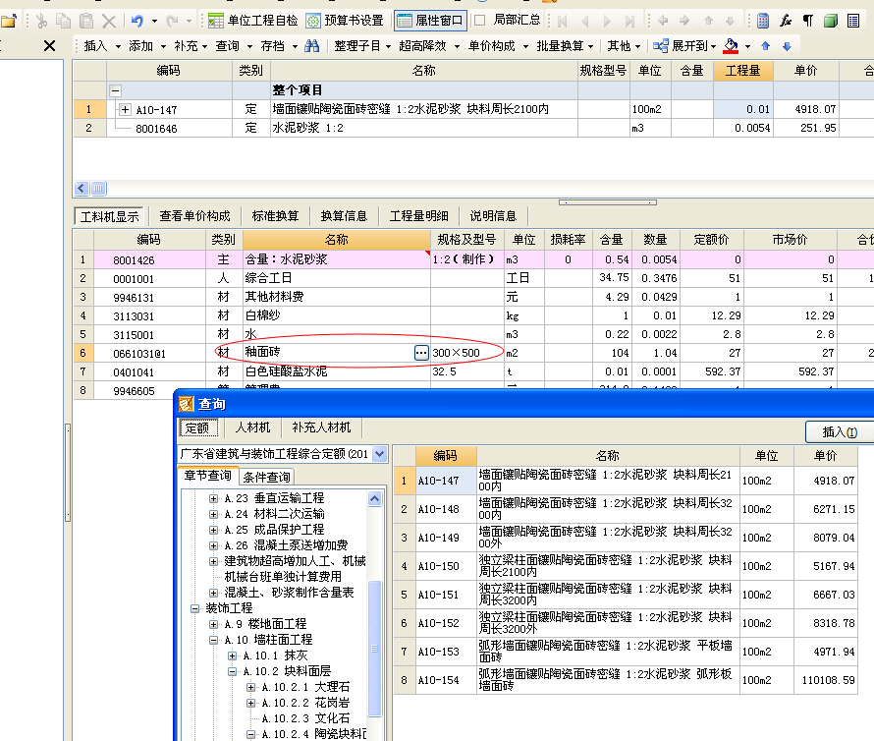The image size is (874, 741).
Task: Click the Delete X toolbar icon
Action: click(x=109, y=22)
